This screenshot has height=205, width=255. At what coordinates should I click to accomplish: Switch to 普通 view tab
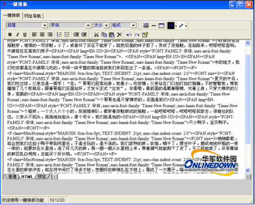click(12, 177)
